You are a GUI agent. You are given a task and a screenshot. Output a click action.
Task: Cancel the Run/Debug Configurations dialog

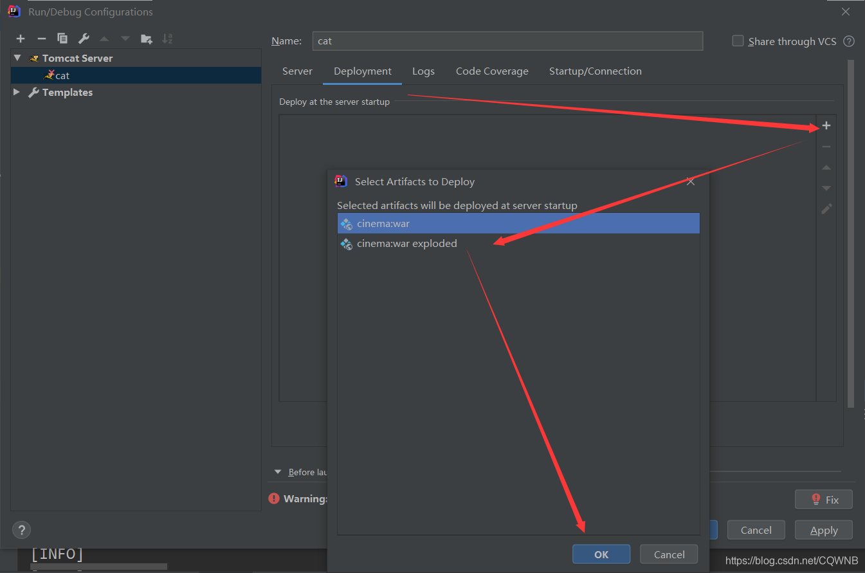click(756, 531)
